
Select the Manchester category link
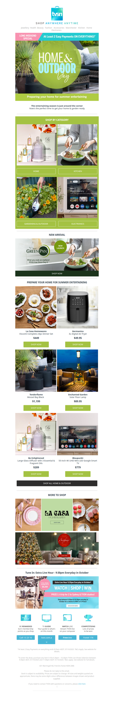(x=71, y=28)
